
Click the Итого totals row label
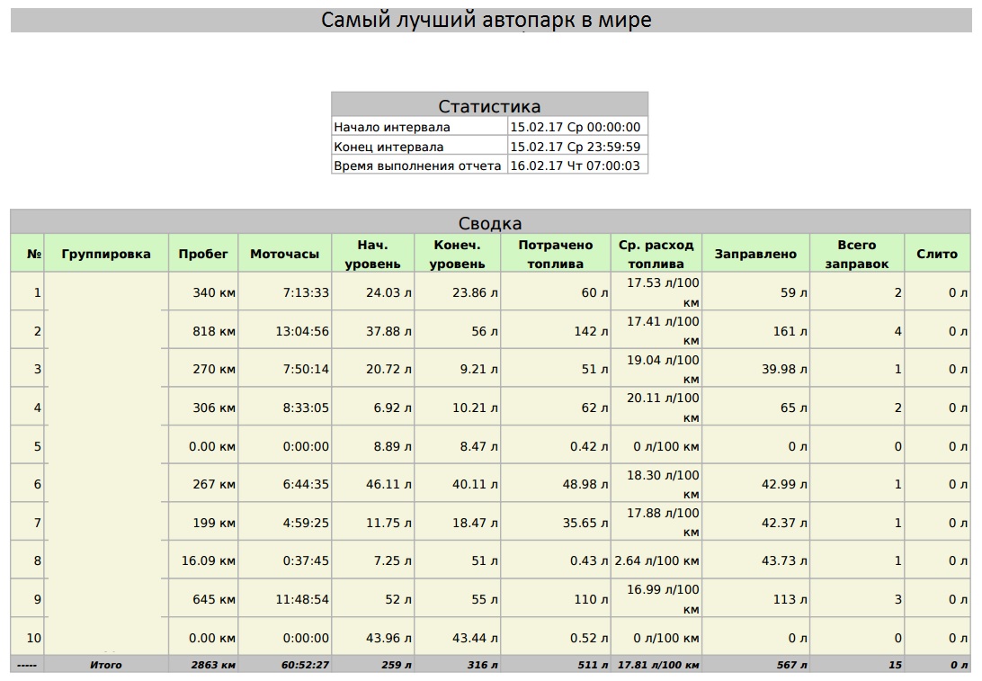pos(106,665)
